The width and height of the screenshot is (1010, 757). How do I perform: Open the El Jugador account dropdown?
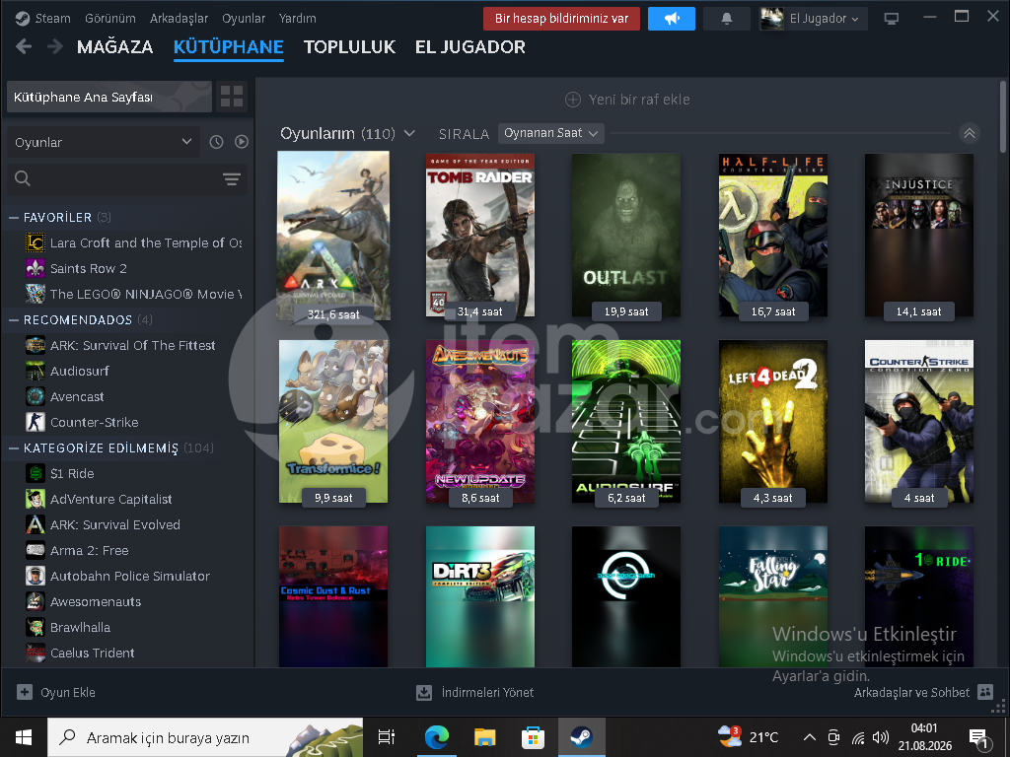click(x=813, y=19)
